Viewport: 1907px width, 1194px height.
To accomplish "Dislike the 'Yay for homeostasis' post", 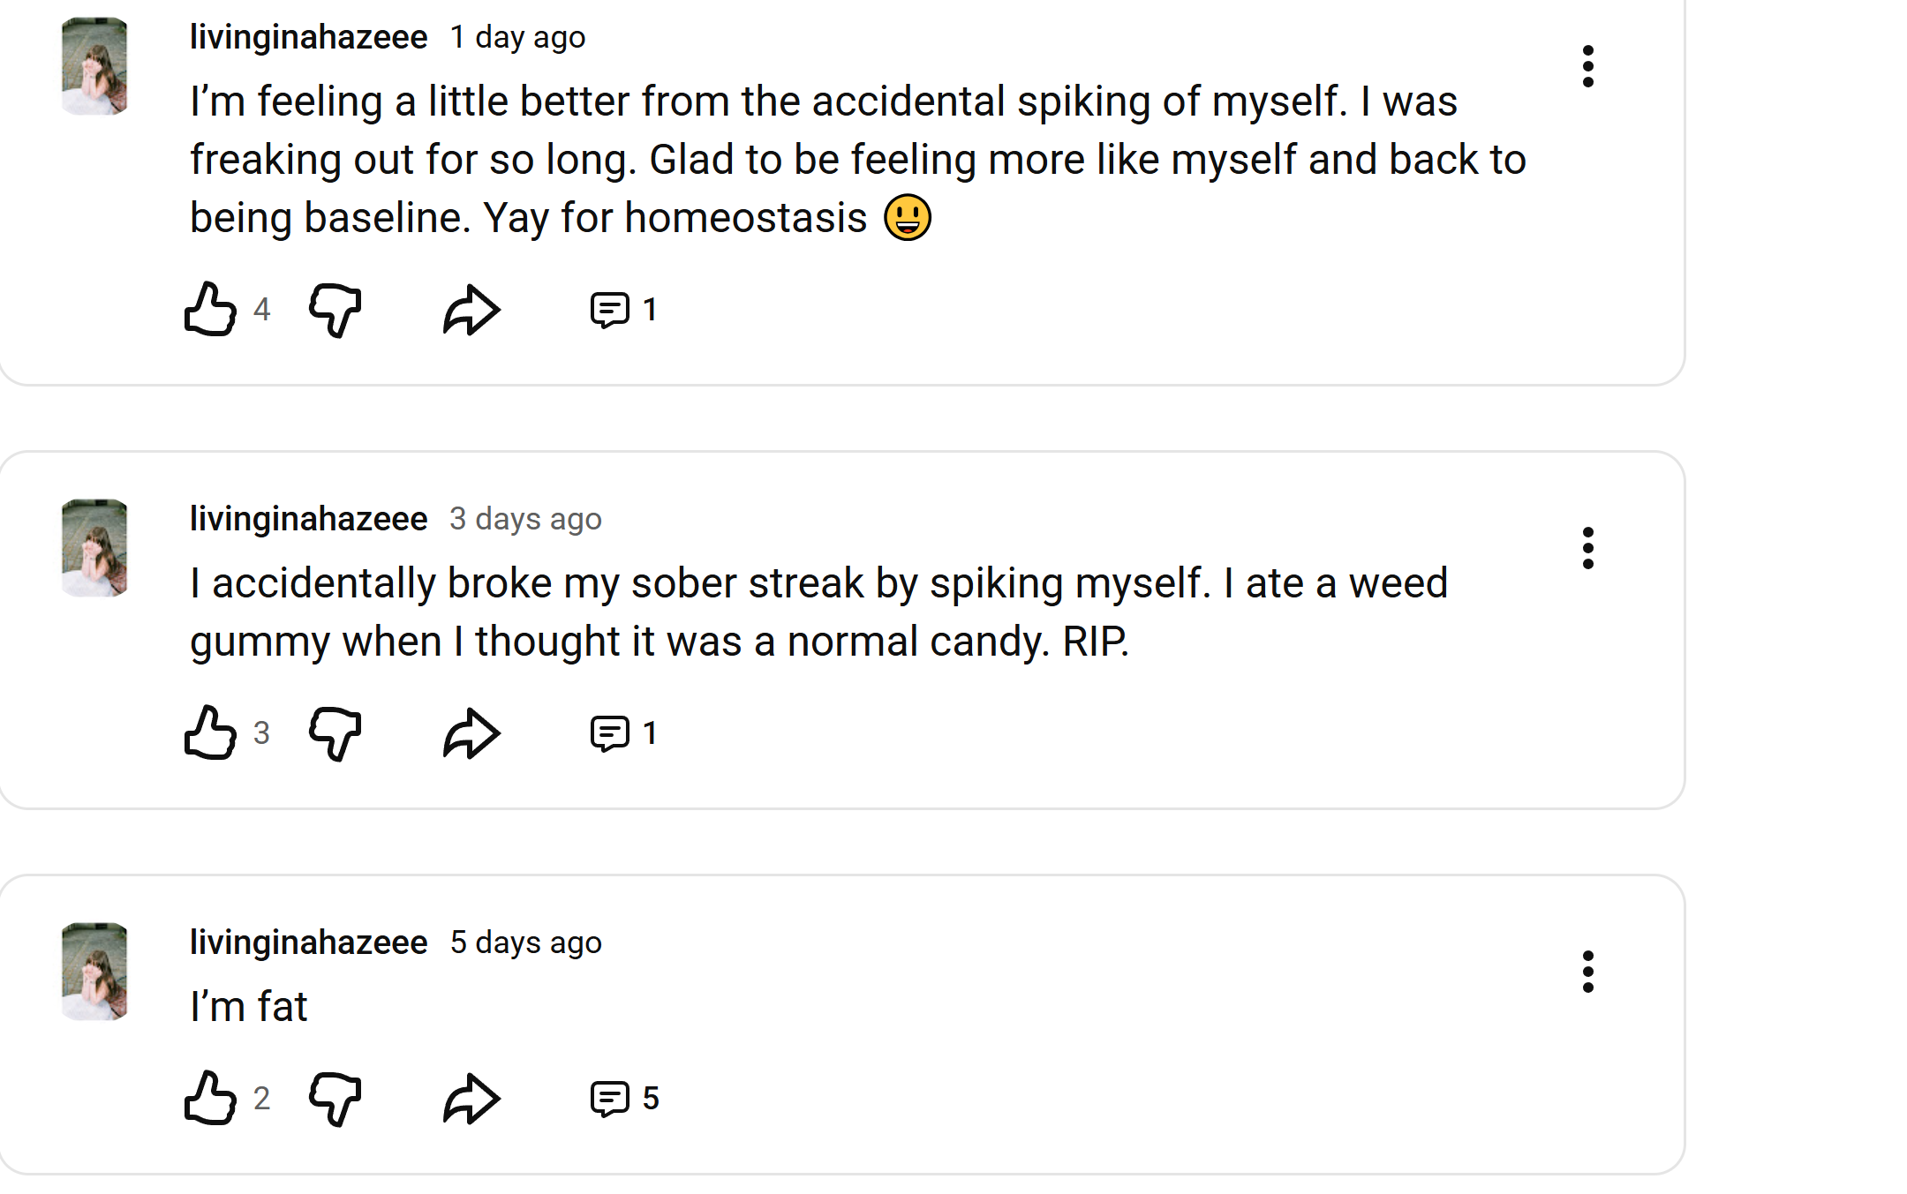I will (x=335, y=310).
